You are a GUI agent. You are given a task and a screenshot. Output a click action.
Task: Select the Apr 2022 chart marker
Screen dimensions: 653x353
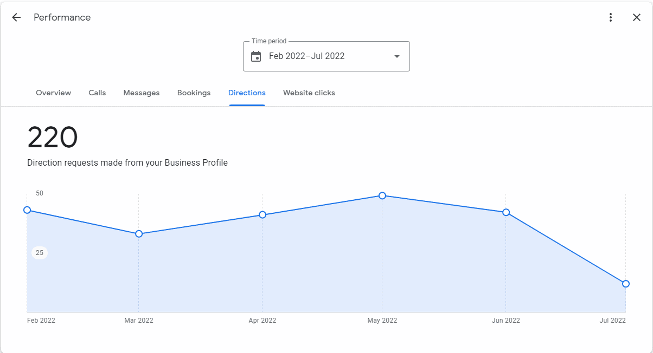click(263, 215)
